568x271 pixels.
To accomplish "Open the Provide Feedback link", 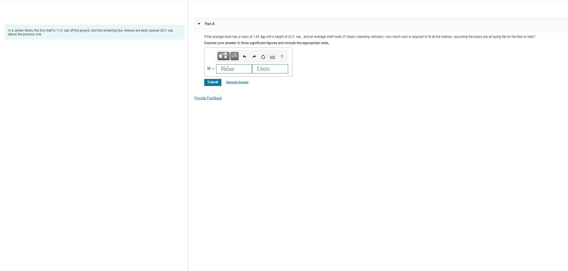I will pos(208,98).
